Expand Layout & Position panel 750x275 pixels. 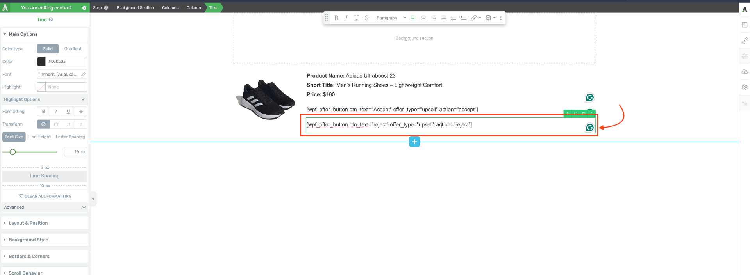click(45, 223)
